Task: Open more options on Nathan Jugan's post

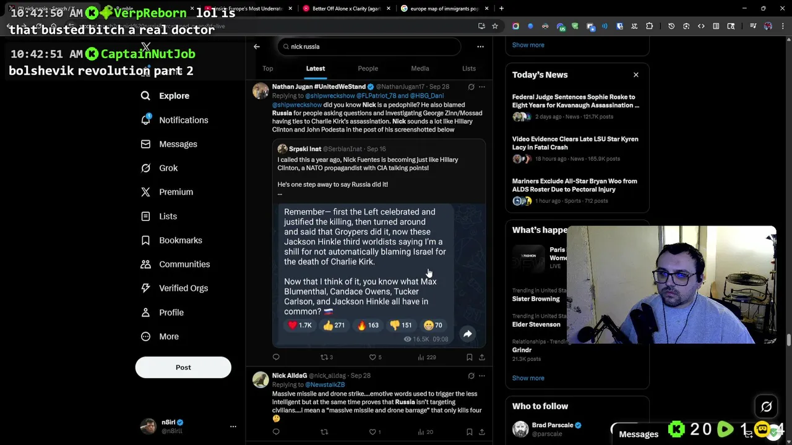Action: click(x=482, y=87)
